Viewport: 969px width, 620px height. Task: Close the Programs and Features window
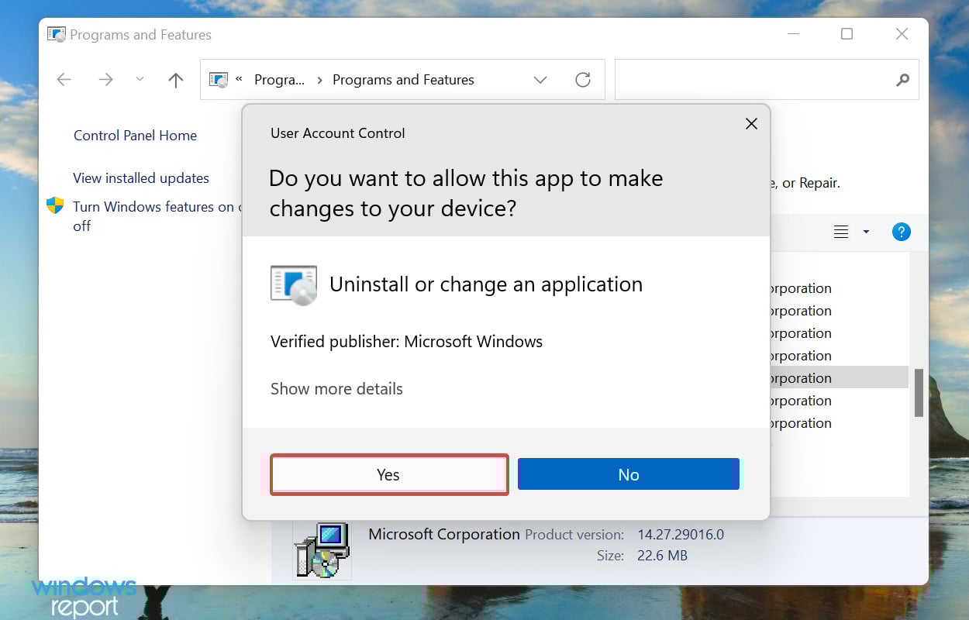click(902, 34)
